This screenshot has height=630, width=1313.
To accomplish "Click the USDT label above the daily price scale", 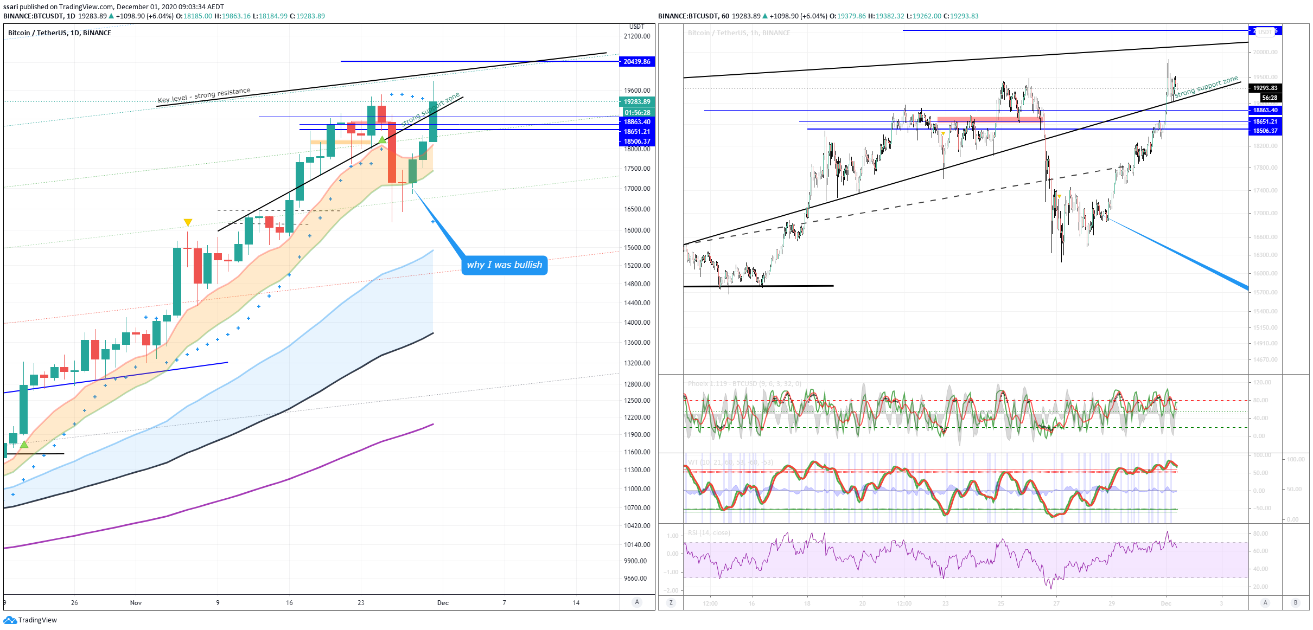I will [636, 27].
